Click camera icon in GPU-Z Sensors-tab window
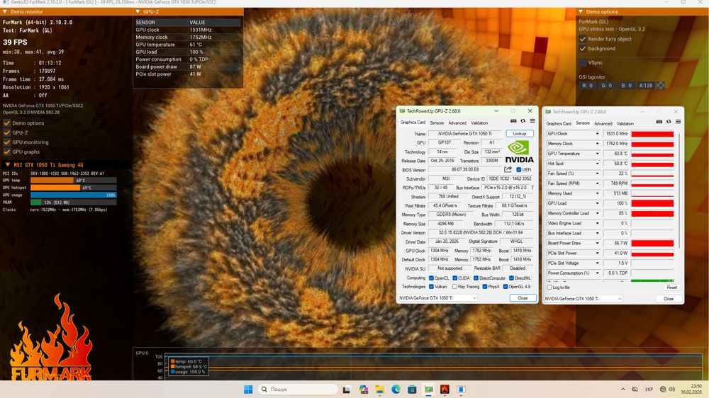Image resolution: width=709 pixels, height=398 pixels. (659, 122)
